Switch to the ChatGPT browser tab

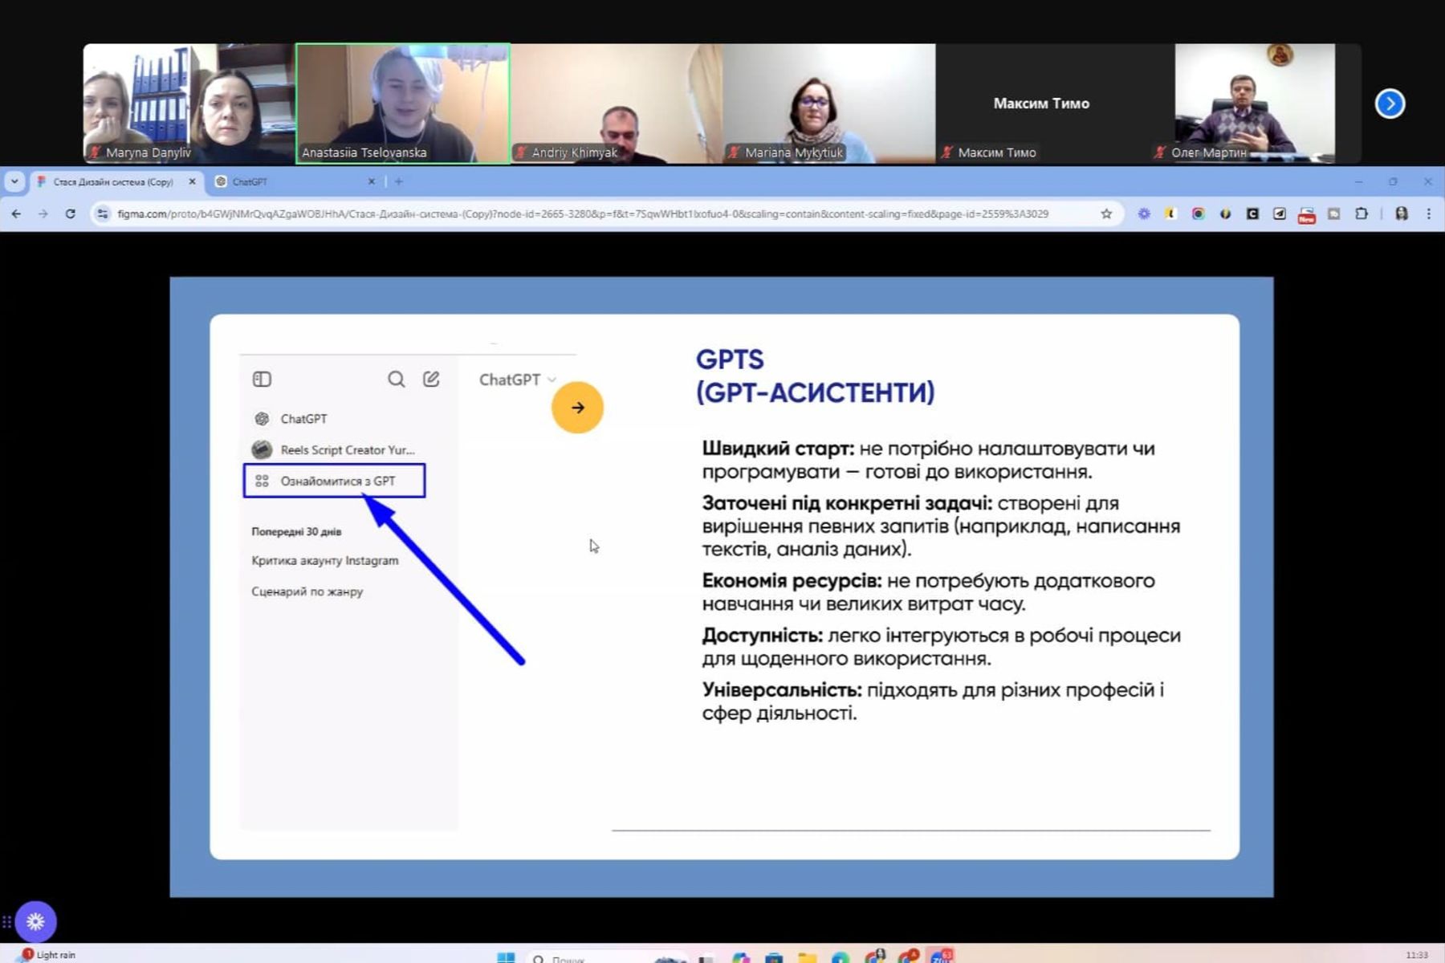click(294, 182)
